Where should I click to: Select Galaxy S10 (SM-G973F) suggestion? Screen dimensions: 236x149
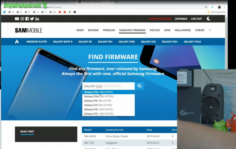[x=108, y=101]
